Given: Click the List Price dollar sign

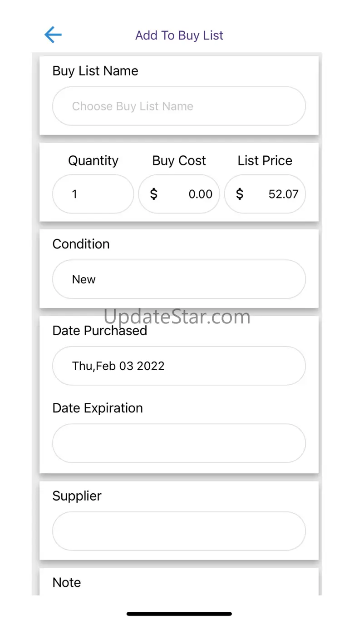Looking at the screenshot, I should (x=240, y=194).
